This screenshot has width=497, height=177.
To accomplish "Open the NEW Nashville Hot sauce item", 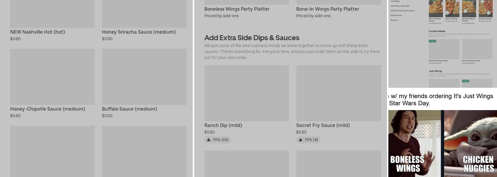I will click(x=38, y=32).
